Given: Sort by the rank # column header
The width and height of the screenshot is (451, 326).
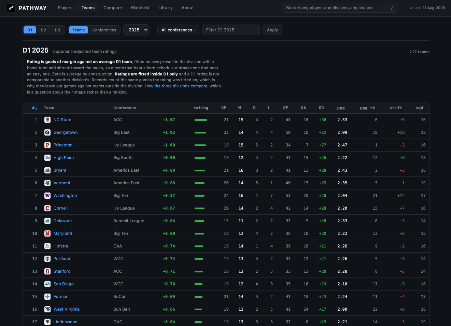Looking at the screenshot, I should 34,108.
